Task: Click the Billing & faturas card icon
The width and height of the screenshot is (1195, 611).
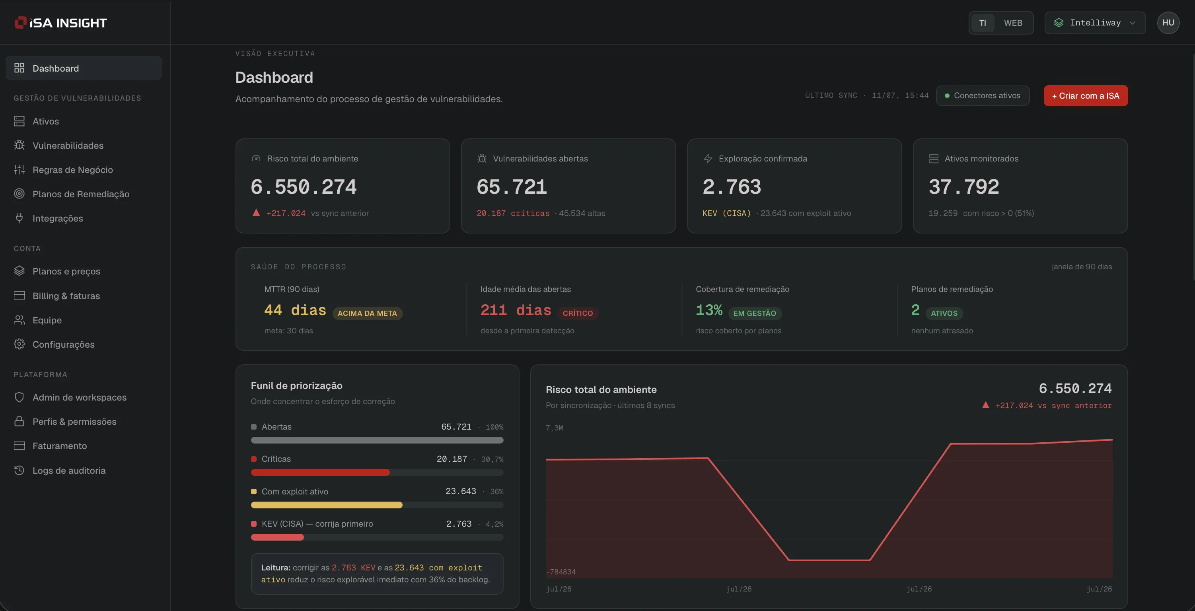Action: 19,296
